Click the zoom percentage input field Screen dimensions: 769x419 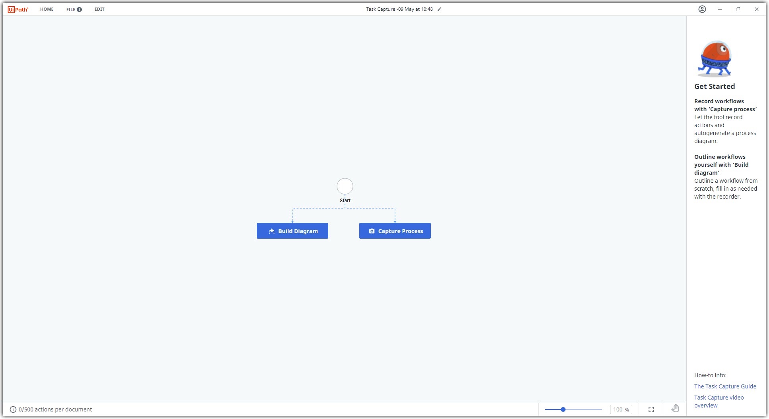(620, 409)
